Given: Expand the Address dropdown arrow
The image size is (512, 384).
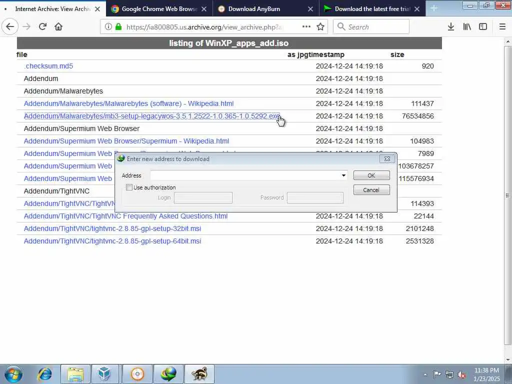Looking at the screenshot, I should point(343,175).
